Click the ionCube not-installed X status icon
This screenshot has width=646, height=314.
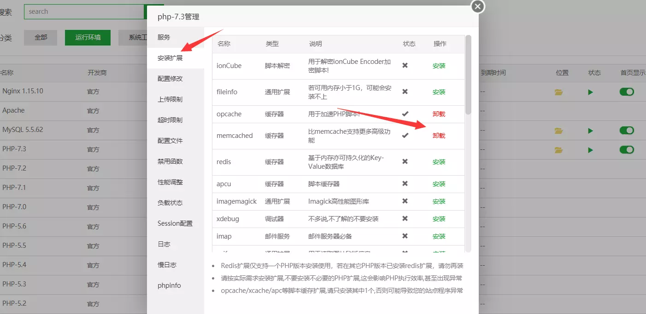[405, 65]
